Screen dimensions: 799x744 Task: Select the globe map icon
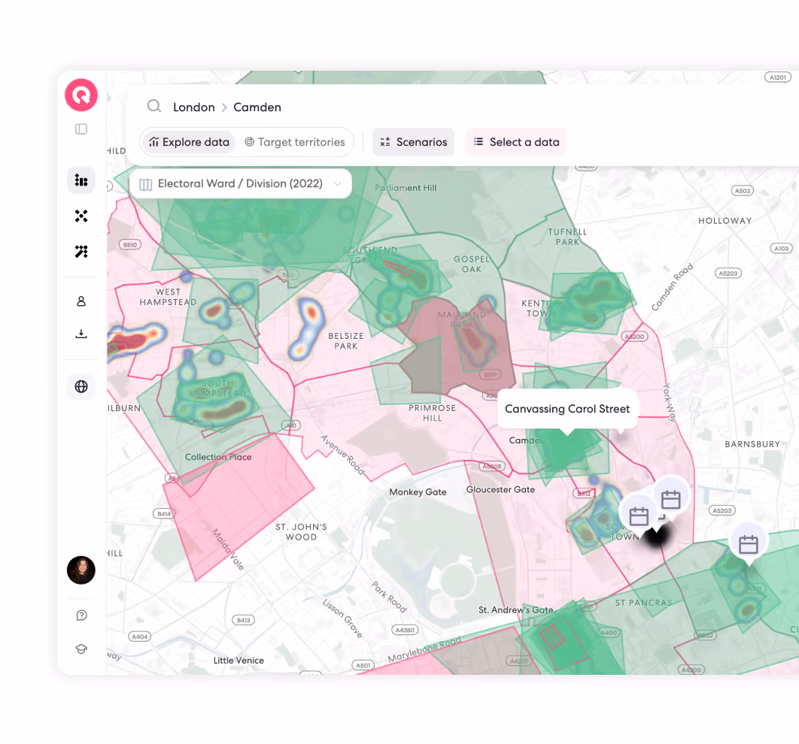click(81, 387)
